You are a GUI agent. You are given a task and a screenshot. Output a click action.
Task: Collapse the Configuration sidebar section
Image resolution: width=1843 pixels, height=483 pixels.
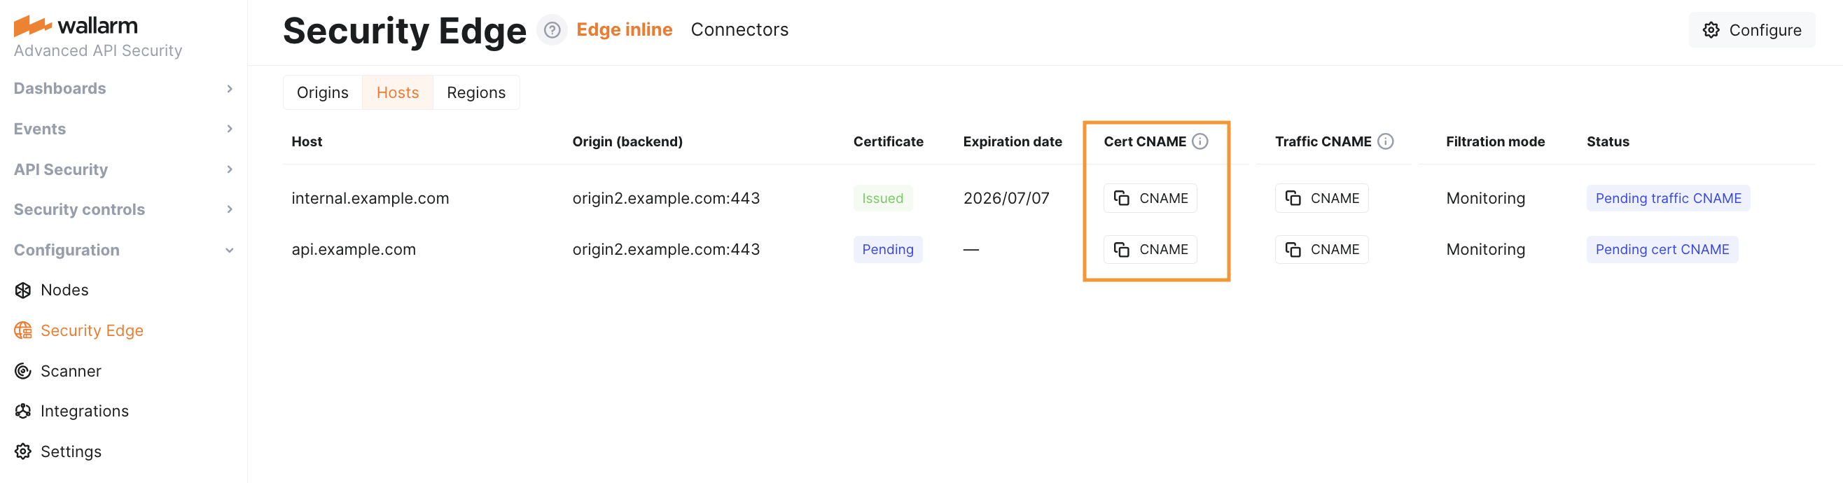123,250
